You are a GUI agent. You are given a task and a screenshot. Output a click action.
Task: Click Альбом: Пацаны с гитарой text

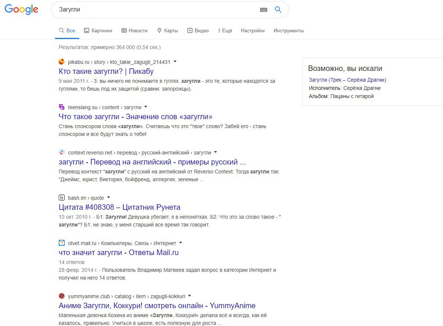(341, 96)
